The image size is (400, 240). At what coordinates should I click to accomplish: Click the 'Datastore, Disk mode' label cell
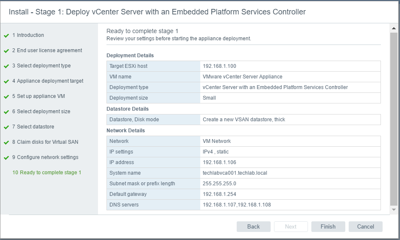[153, 120]
